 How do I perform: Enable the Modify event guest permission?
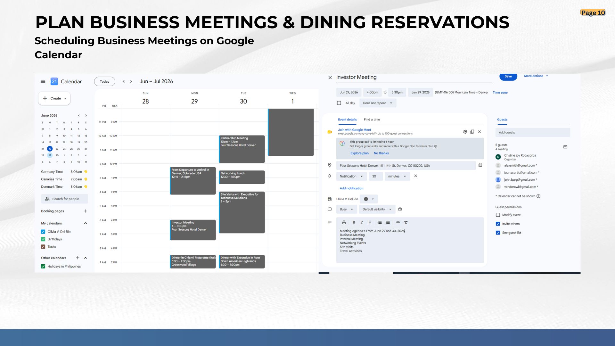pos(498,215)
